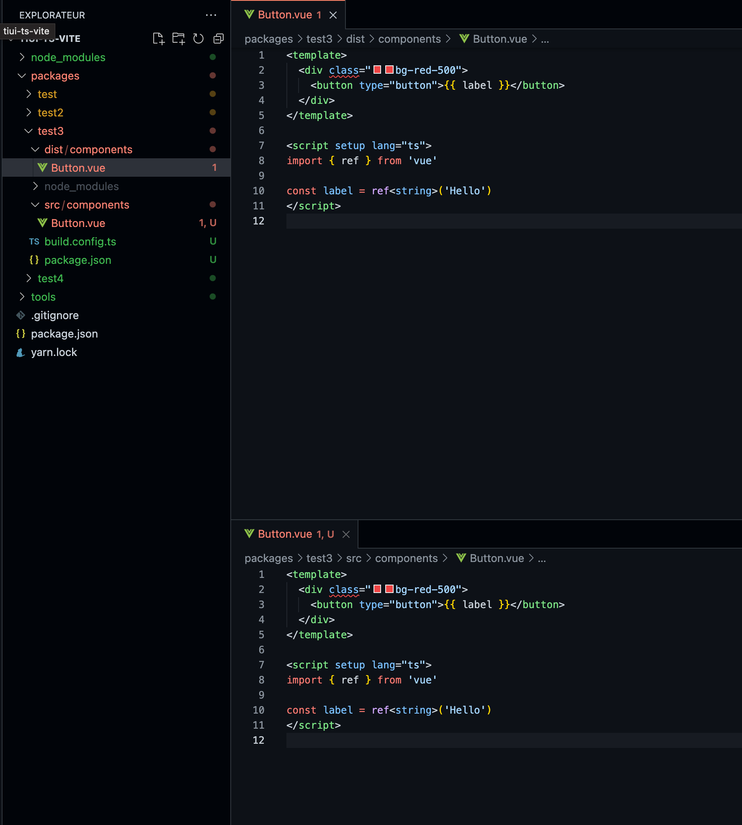Click the TS icon of build.config.ts
This screenshot has width=742, height=825.
[34, 242]
